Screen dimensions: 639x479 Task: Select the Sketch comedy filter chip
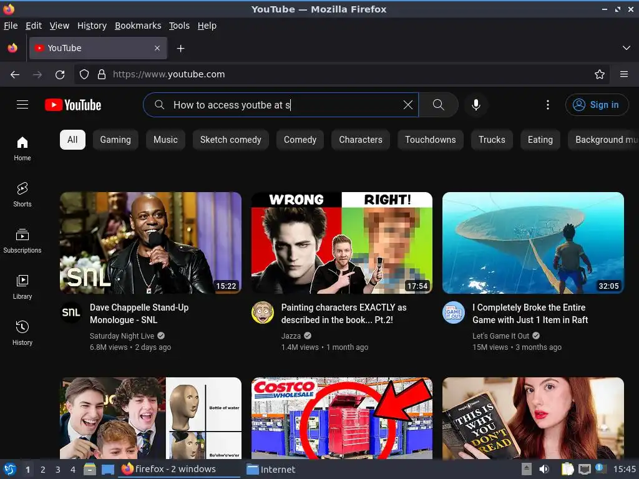[231, 140]
